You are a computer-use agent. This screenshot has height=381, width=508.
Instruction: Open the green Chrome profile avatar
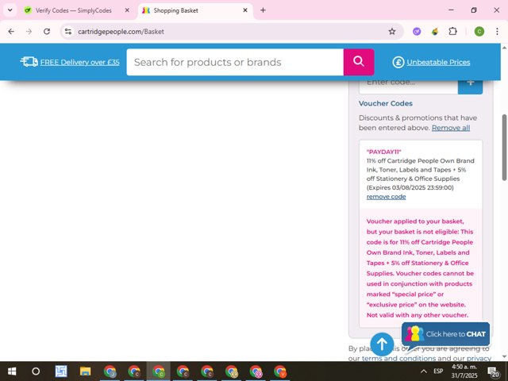pyautogui.click(x=479, y=32)
